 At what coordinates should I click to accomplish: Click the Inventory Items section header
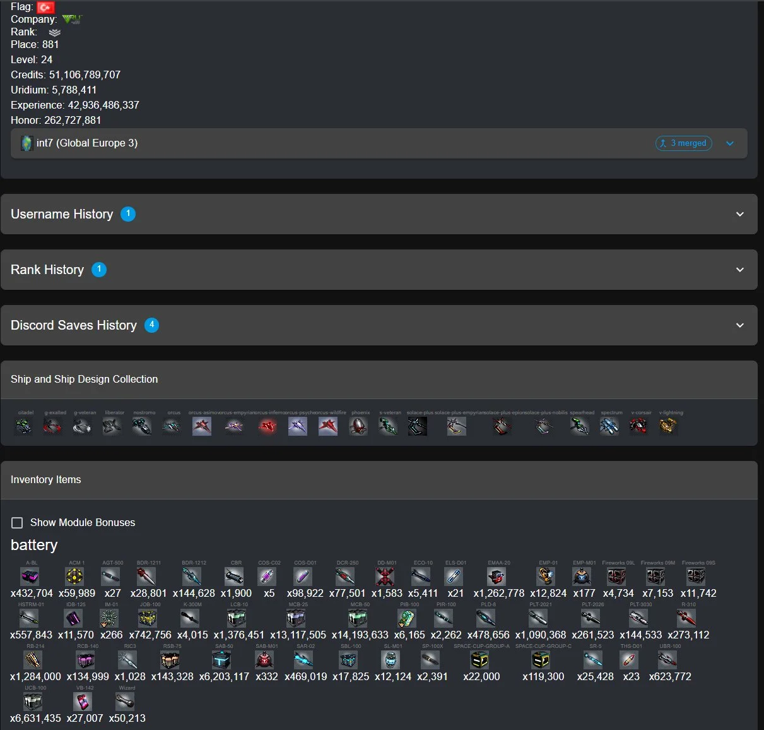click(x=379, y=480)
